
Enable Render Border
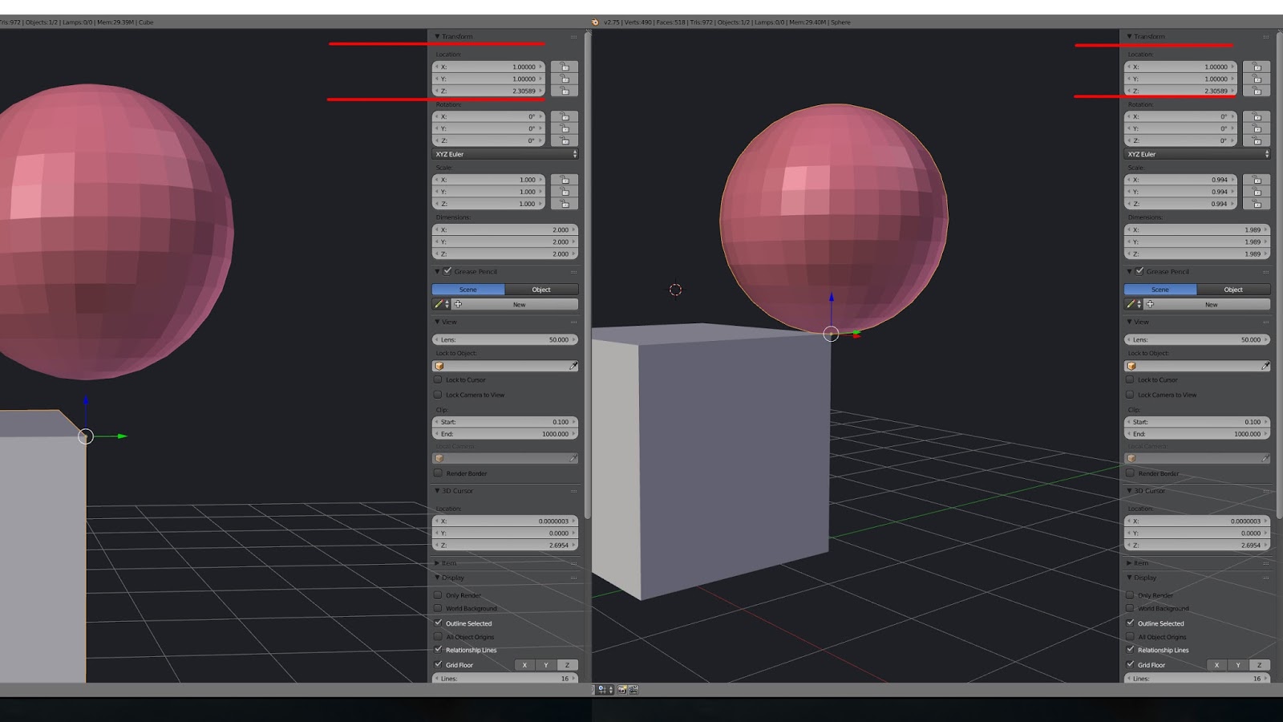tap(439, 473)
